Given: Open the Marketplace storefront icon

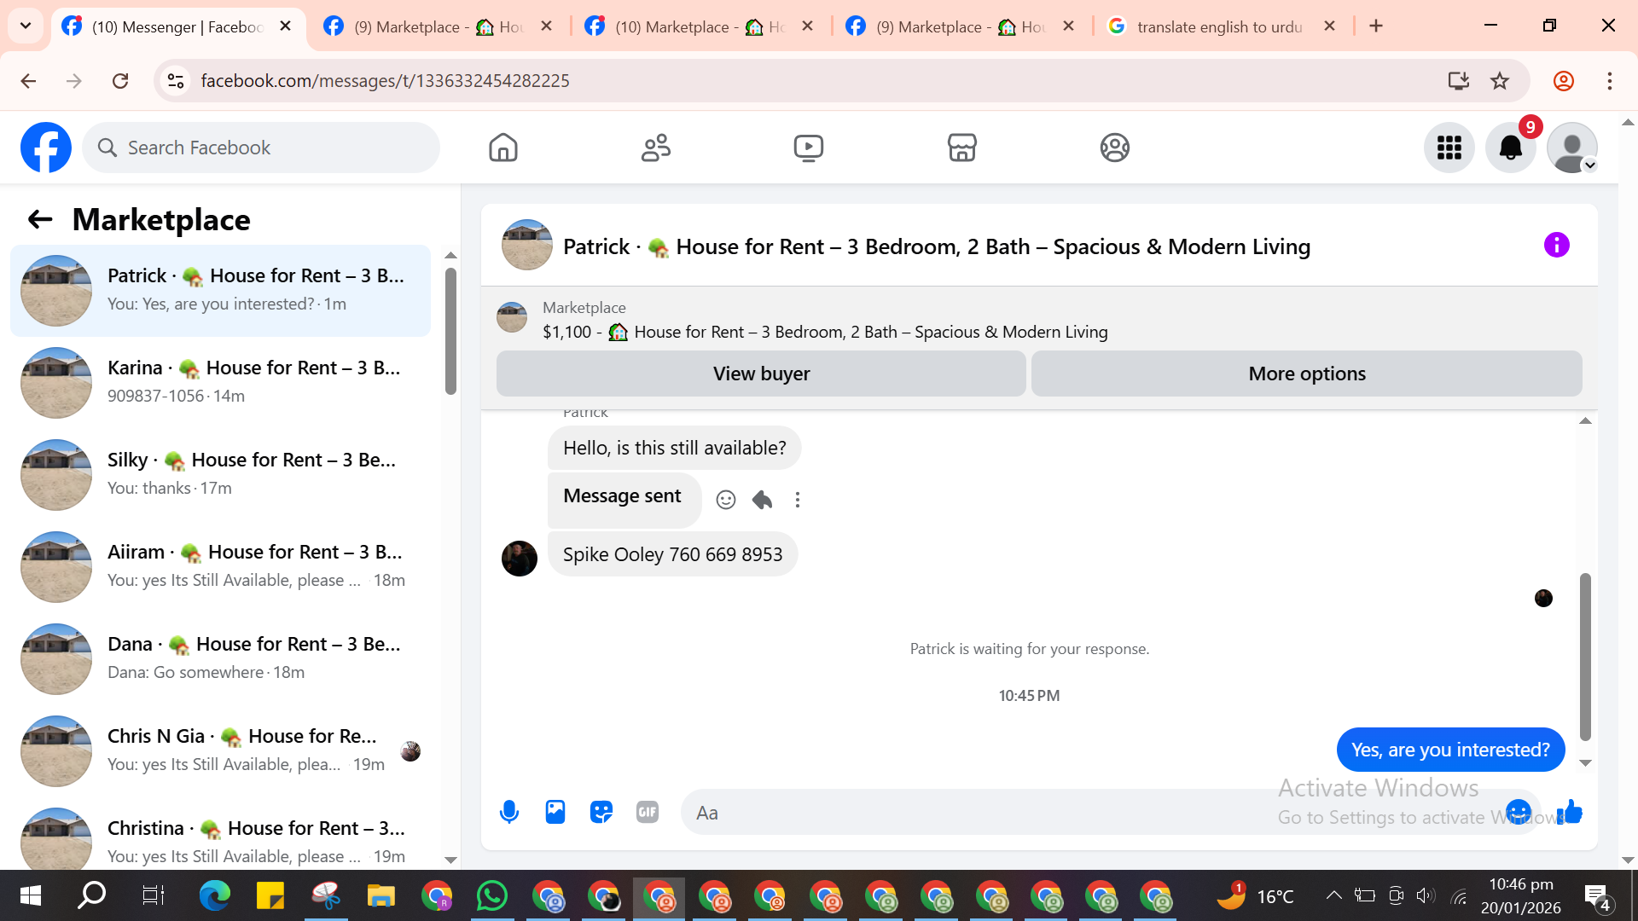Looking at the screenshot, I should coord(961,148).
